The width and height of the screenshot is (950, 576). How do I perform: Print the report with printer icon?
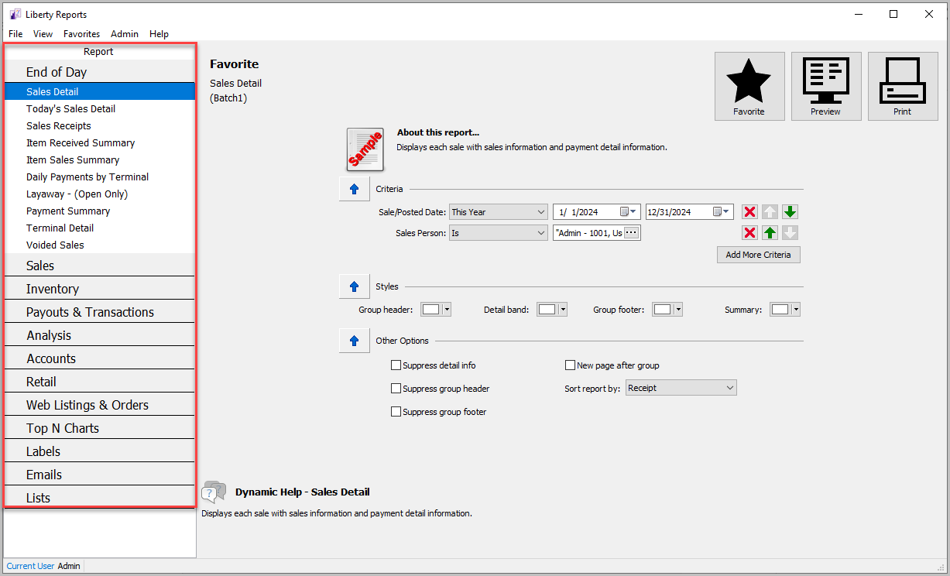pos(903,86)
